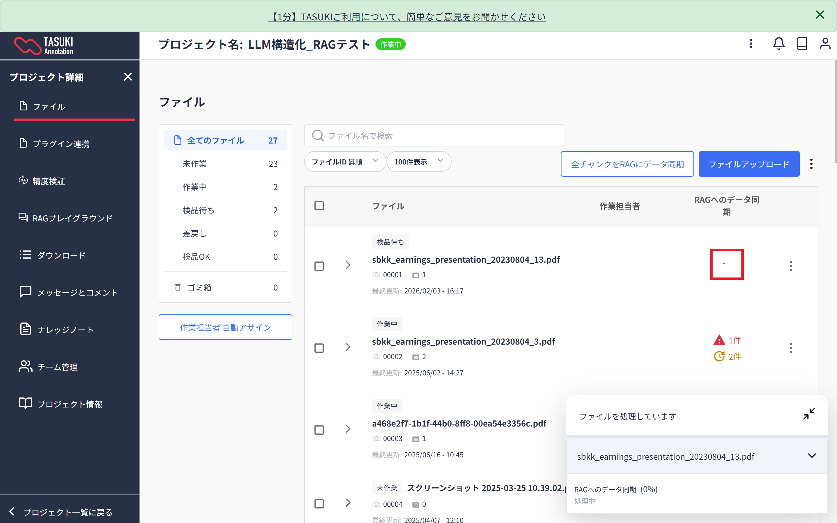Open the ファイルID 昇順 sort dropdown
The image size is (837, 523).
coord(344,162)
